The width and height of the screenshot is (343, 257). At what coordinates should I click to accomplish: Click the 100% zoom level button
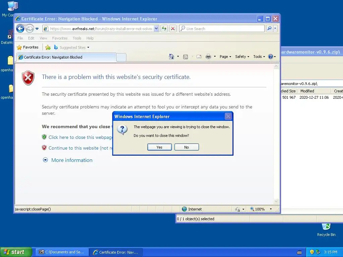point(258,209)
